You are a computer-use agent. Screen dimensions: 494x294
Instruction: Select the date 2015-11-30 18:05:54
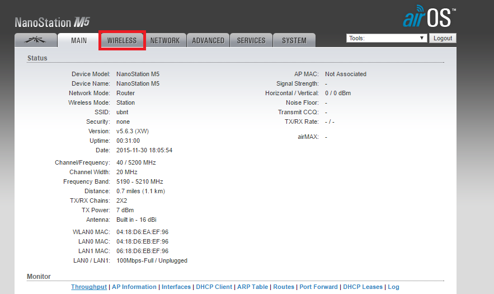click(x=144, y=150)
